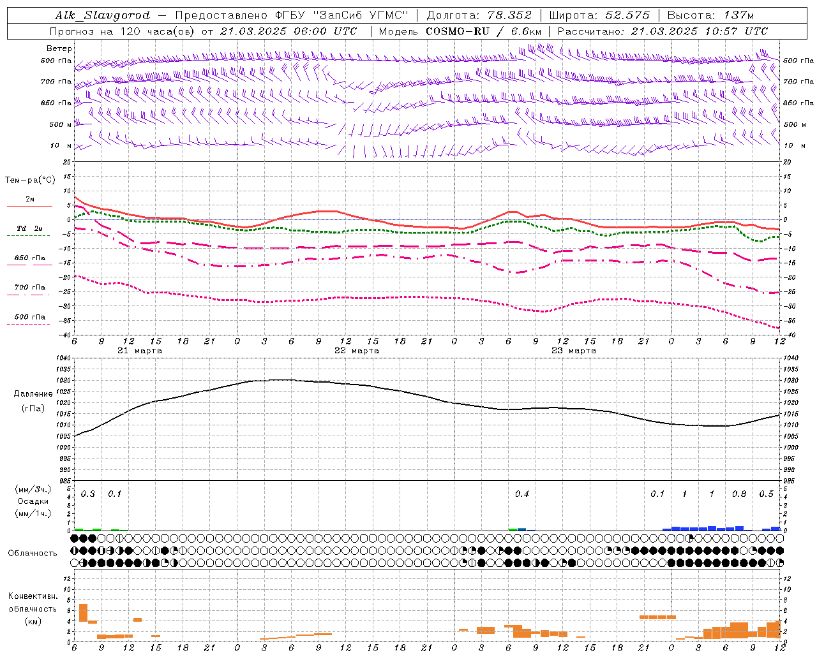Image resolution: width=817 pixels, height=653 pixels.
Task: Click the forecast start time 21.03.2025 06:00 UTC
Action: 289,31
